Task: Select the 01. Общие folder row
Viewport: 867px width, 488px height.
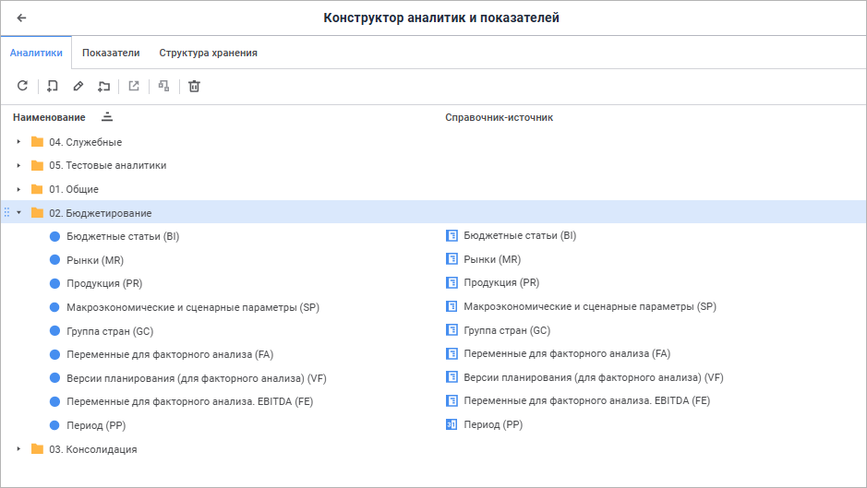Action: 74,189
